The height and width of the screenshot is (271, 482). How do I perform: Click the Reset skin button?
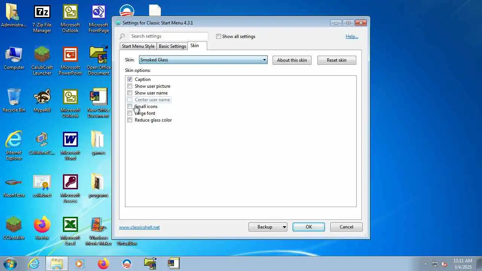(x=337, y=60)
